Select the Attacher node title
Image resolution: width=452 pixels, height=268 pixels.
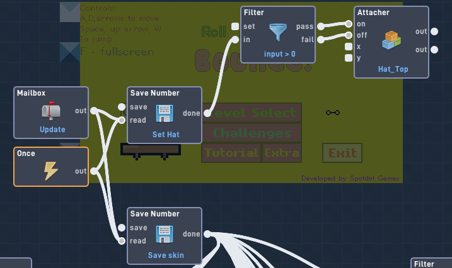pos(373,13)
